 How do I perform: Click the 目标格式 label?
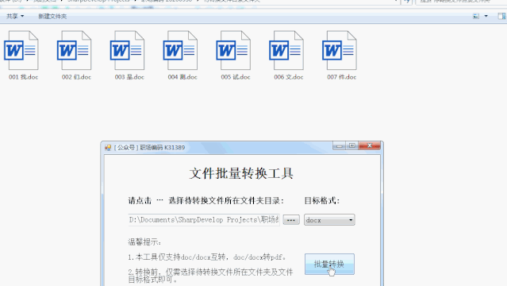point(321,201)
